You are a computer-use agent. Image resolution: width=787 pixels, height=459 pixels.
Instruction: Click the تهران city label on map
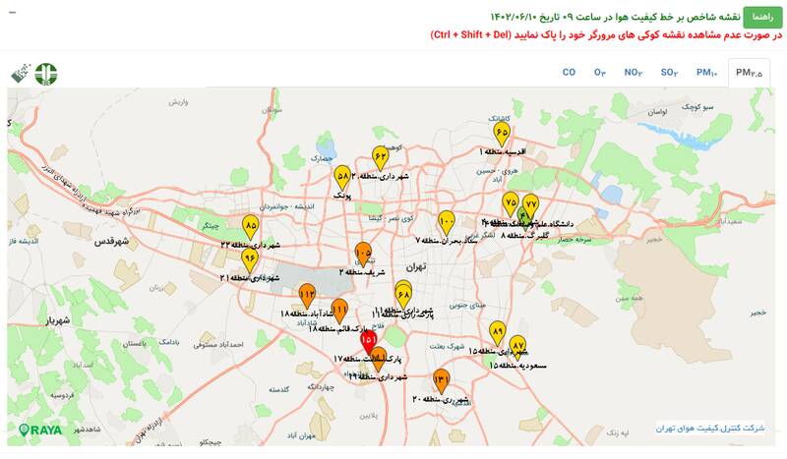click(416, 267)
